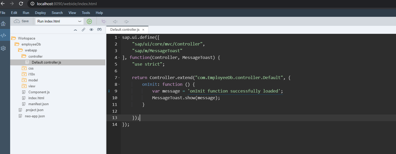The height and width of the screenshot is (154, 396).
Task: Collapse the employeeDb project folder
Action: point(17,44)
